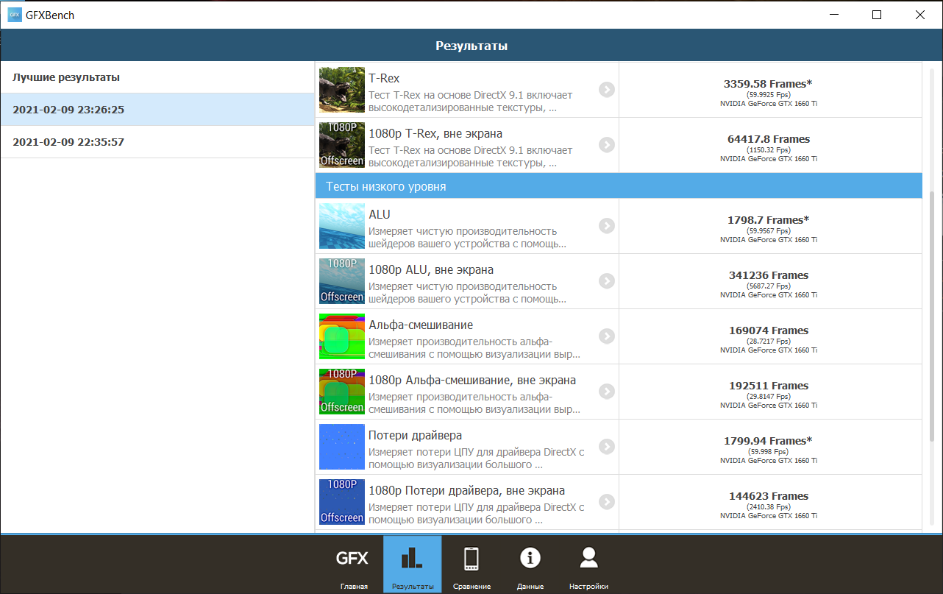
Task: Open details arrow for T-Rex test
Action: [606, 90]
